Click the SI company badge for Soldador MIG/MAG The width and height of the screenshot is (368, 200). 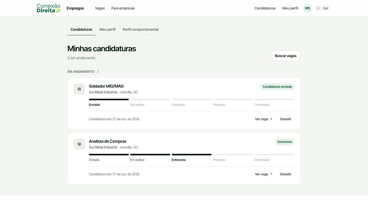tap(79, 89)
